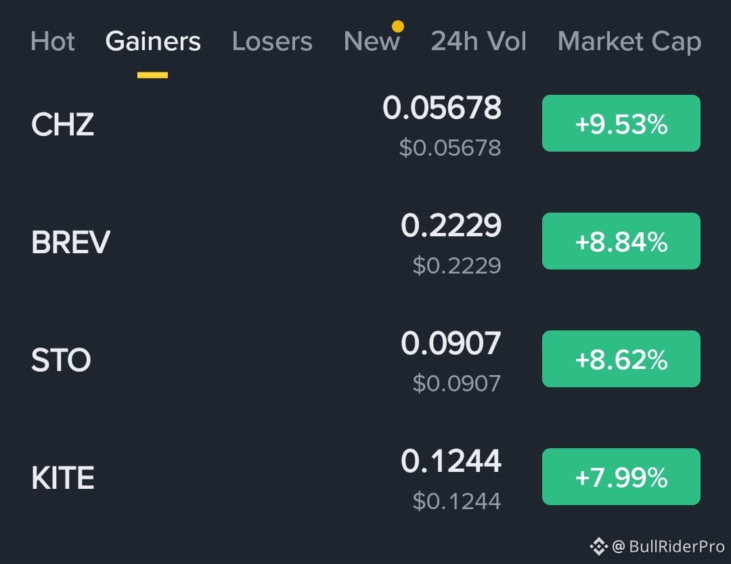Image resolution: width=731 pixels, height=564 pixels.
Task: Click the +9.53% gain button for CHZ
Action: (x=621, y=123)
